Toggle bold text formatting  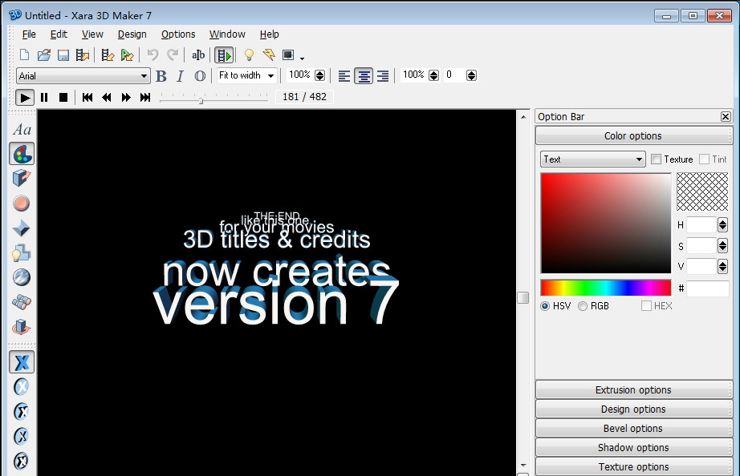pos(161,76)
